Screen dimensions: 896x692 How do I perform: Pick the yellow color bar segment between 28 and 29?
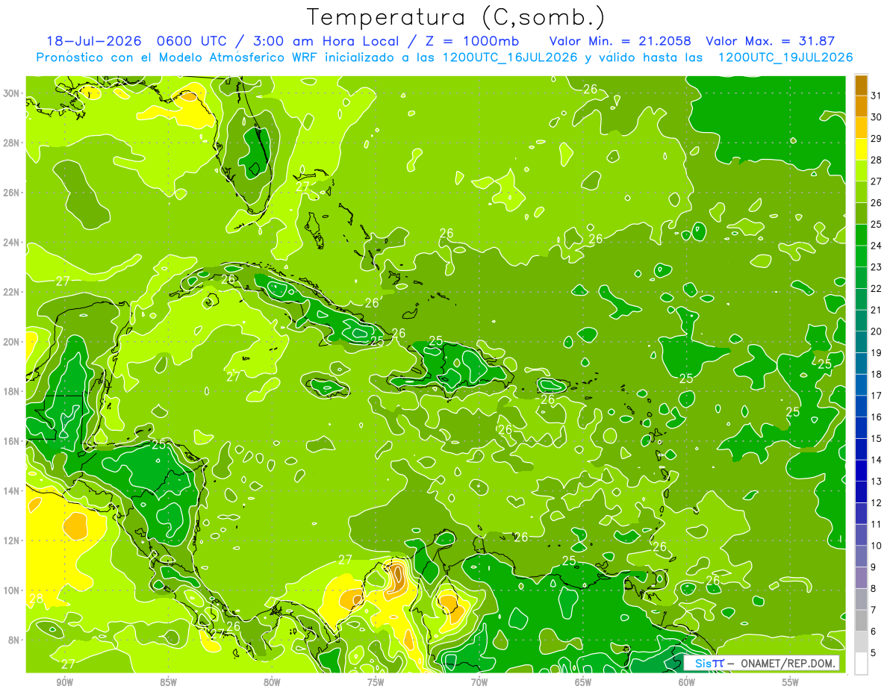pos(861,149)
